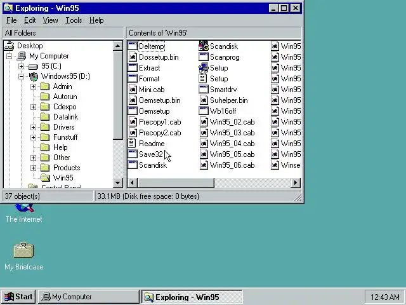Open the Help menu
Viewport: 406px width, 305px height.
point(96,20)
